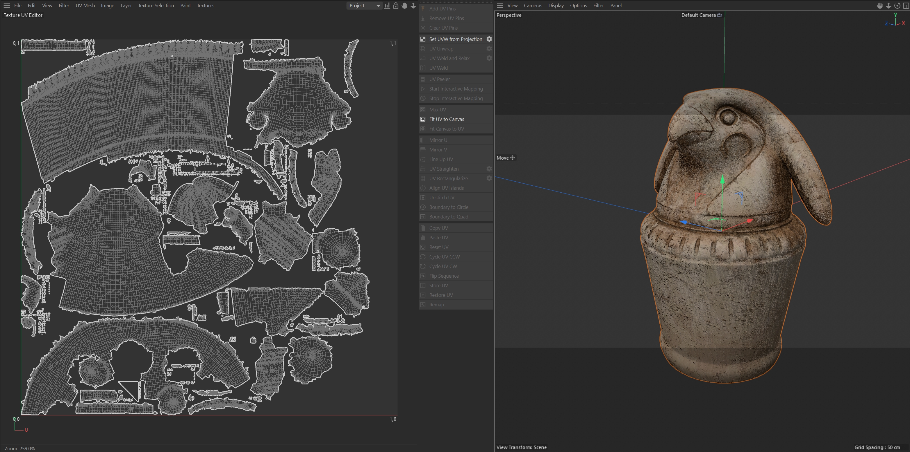This screenshot has height=452, width=910.
Task: Click the Default Camera link icon
Action: 720,15
